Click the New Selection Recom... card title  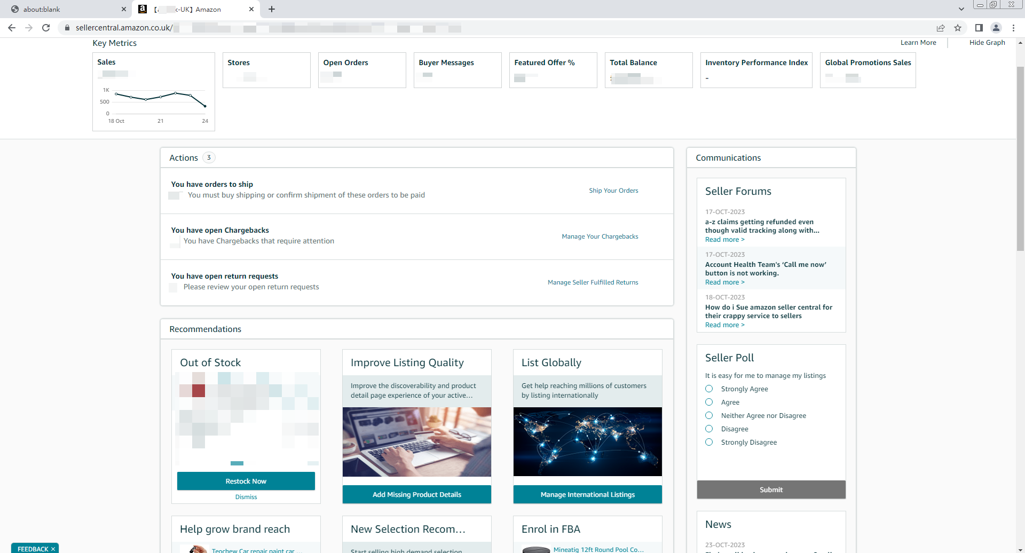(408, 529)
